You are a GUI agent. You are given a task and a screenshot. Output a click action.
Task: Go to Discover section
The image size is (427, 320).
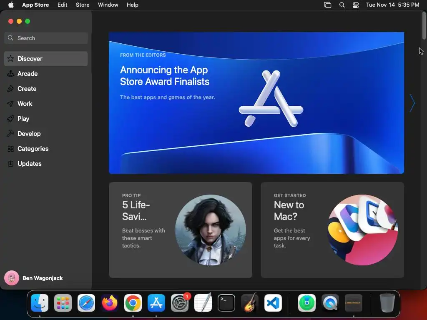coord(46,58)
